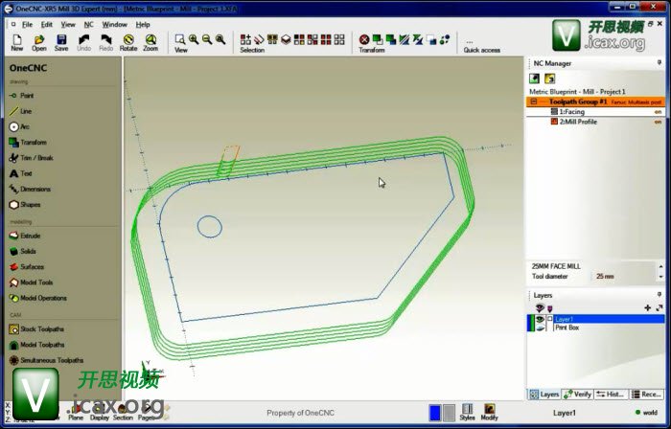Open the Trim / Break tool

coord(31,158)
